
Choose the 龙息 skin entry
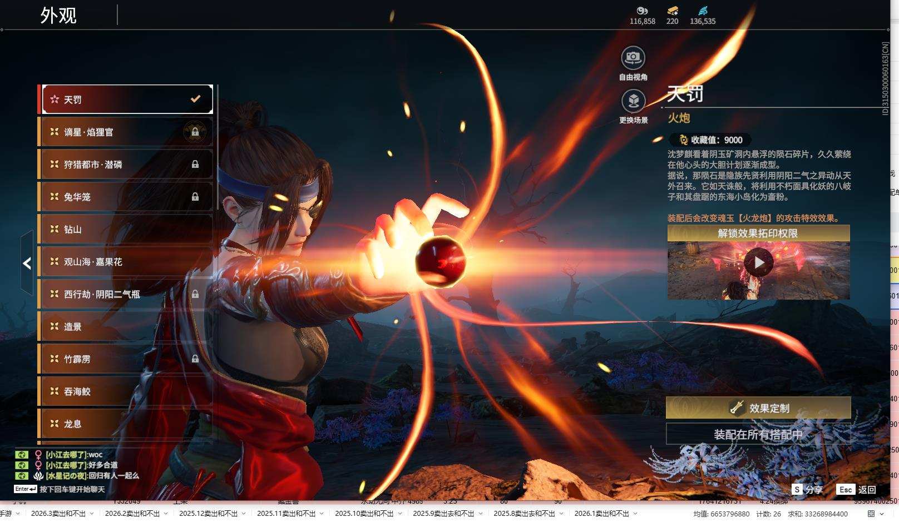pos(126,424)
